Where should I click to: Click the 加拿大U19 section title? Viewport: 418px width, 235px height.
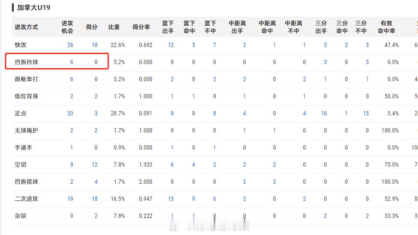pyautogui.click(x=34, y=7)
